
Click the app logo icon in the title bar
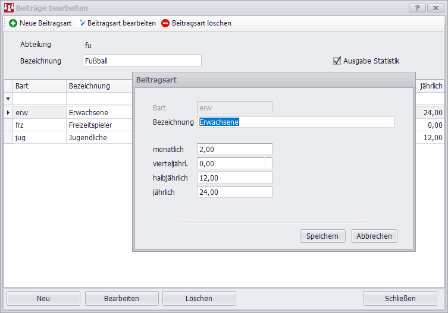[9, 8]
